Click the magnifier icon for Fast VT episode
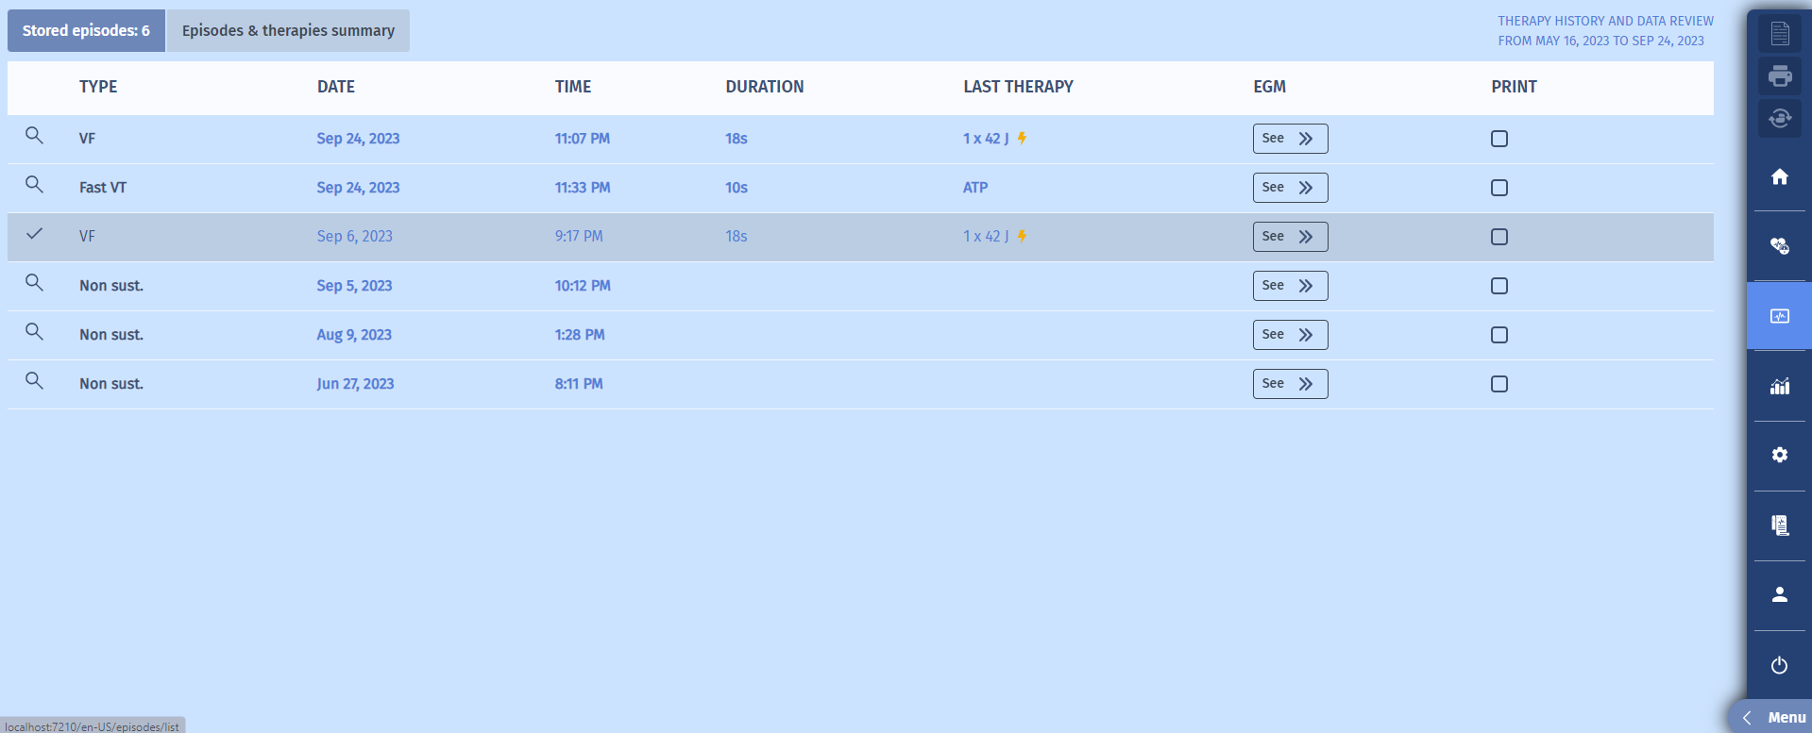1812x733 pixels. (x=34, y=185)
